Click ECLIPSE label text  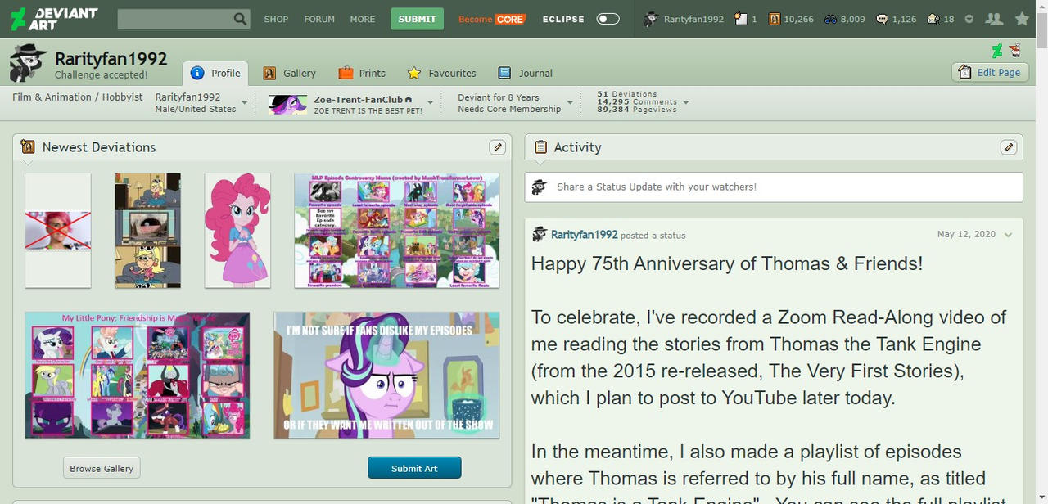[x=563, y=19]
